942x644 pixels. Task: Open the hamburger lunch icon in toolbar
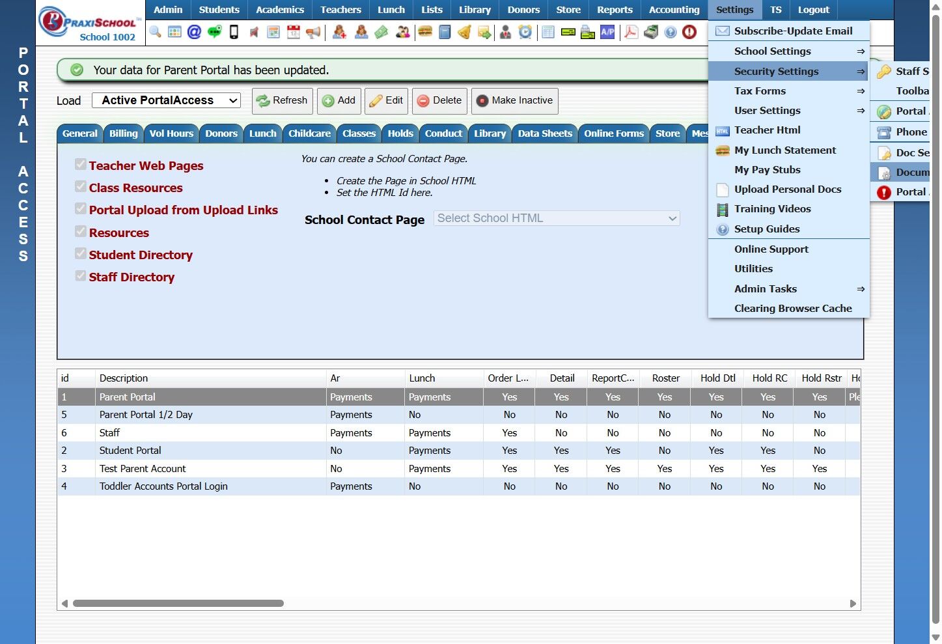pos(425,32)
